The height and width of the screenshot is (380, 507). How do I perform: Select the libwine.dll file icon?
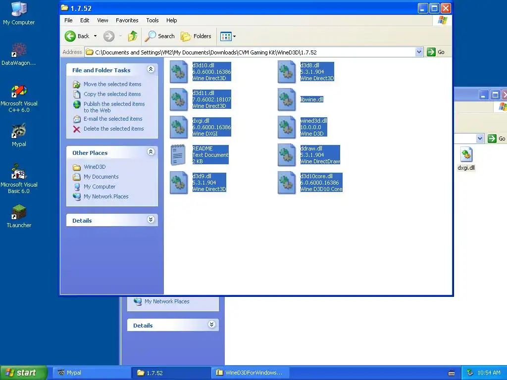(287, 99)
